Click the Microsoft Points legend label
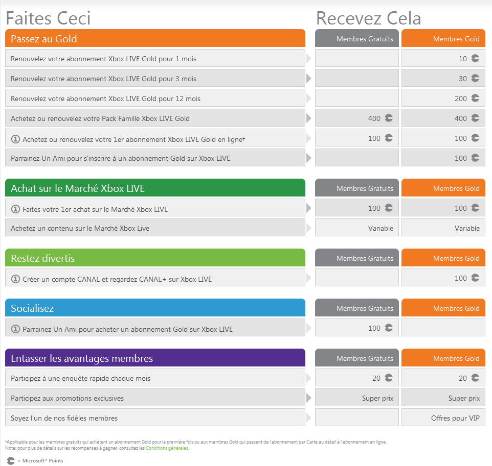This screenshot has height=466, width=492. point(42,461)
